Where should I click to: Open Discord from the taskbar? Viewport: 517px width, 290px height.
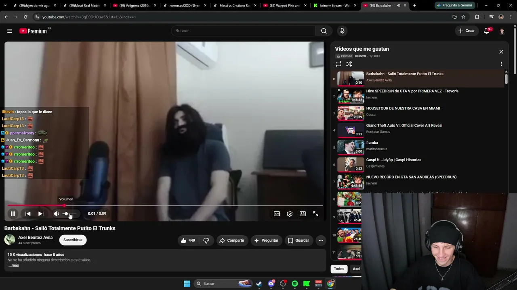click(271, 284)
